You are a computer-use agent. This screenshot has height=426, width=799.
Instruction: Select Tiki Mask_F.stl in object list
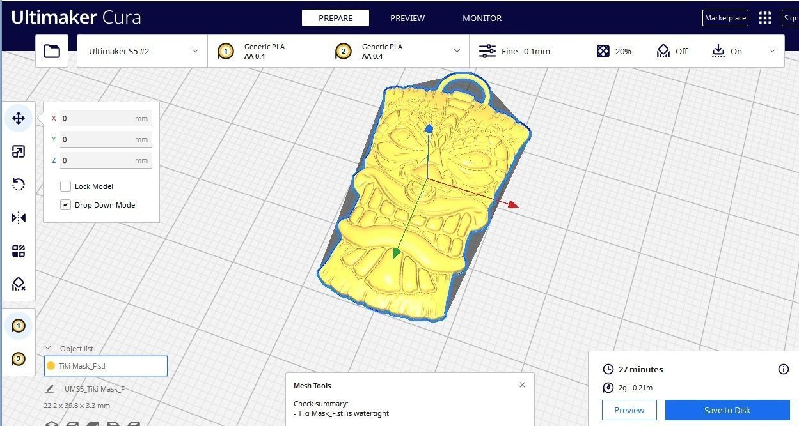pyautogui.click(x=106, y=366)
